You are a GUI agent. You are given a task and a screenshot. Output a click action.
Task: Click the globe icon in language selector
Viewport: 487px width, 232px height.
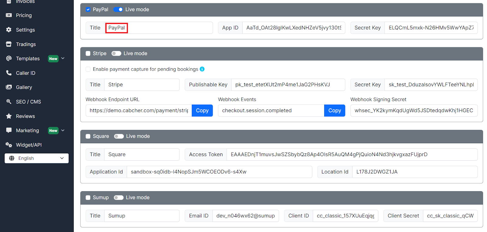pos(12,158)
